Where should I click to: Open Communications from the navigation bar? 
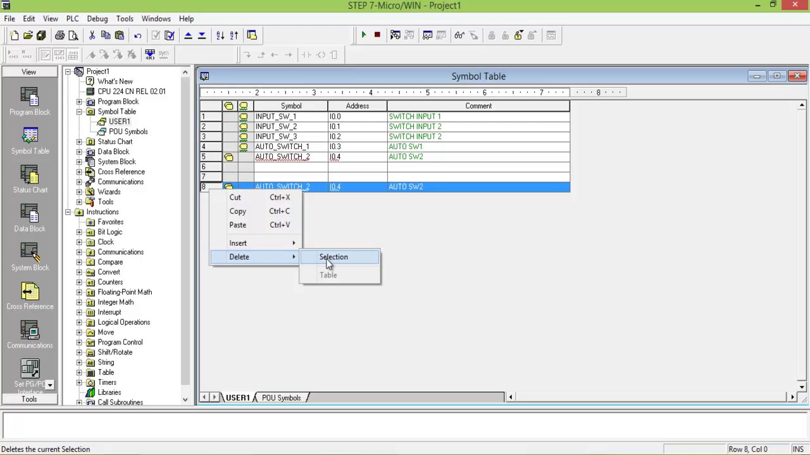30,334
